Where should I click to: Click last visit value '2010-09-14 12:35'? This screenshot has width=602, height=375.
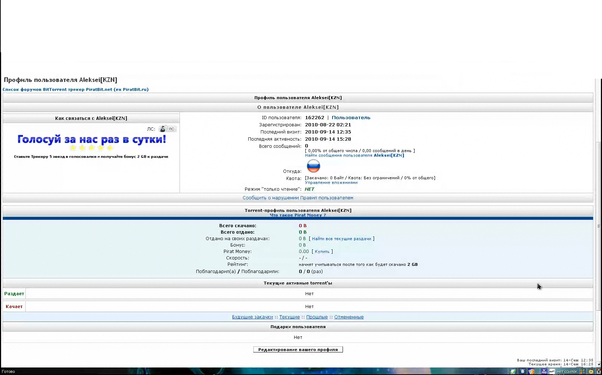(x=328, y=132)
